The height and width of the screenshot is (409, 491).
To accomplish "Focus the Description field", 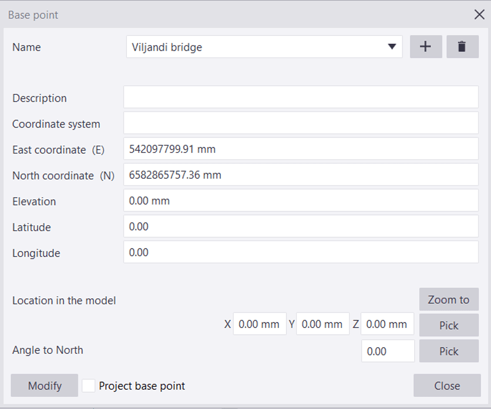I will click(x=301, y=97).
